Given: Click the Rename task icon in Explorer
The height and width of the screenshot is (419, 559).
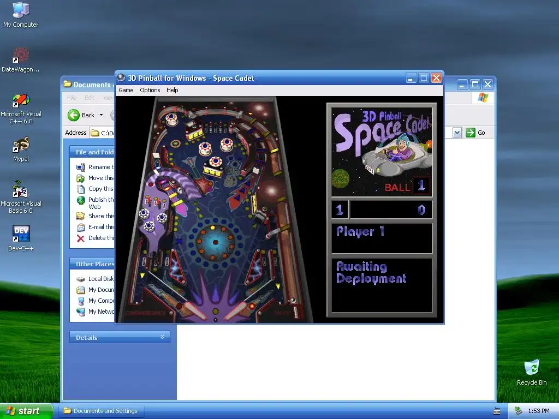Looking at the screenshot, I should point(81,167).
